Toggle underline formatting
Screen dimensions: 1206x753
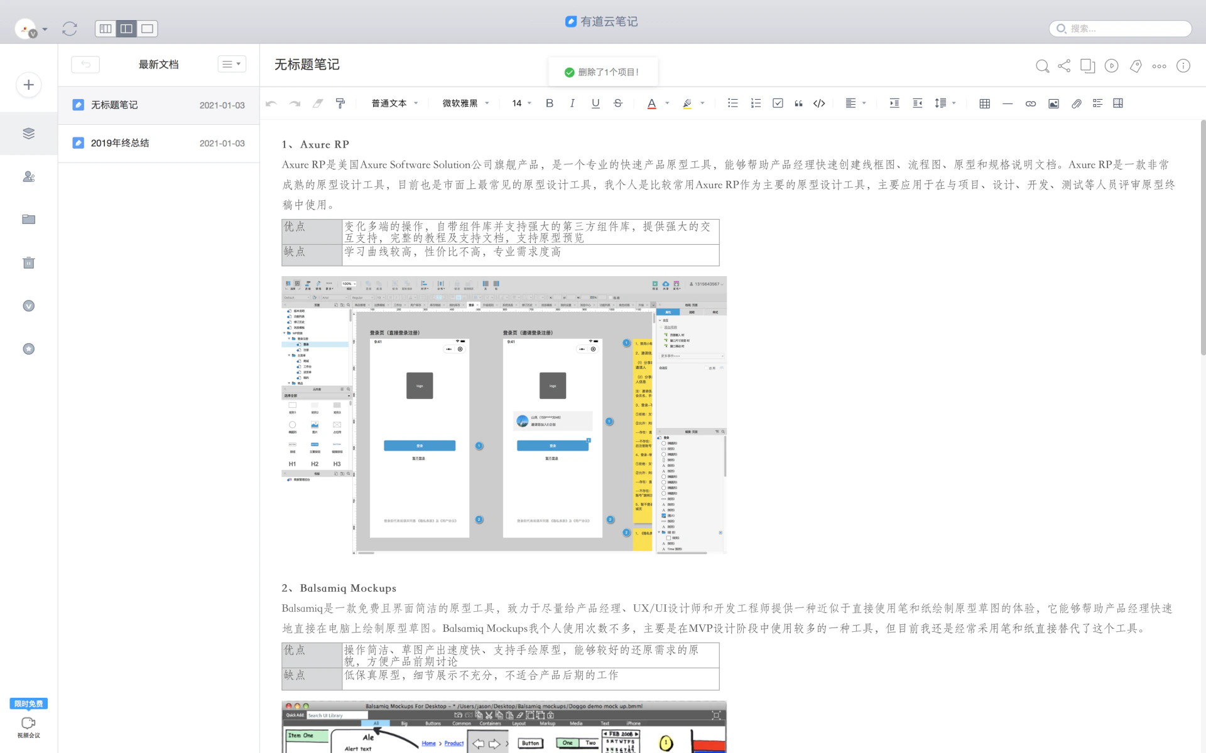click(595, 104)
